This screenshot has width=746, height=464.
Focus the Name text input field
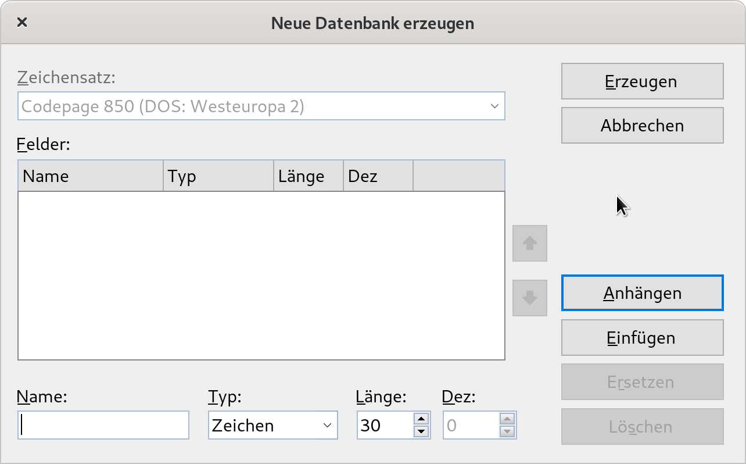coord(103,425)
